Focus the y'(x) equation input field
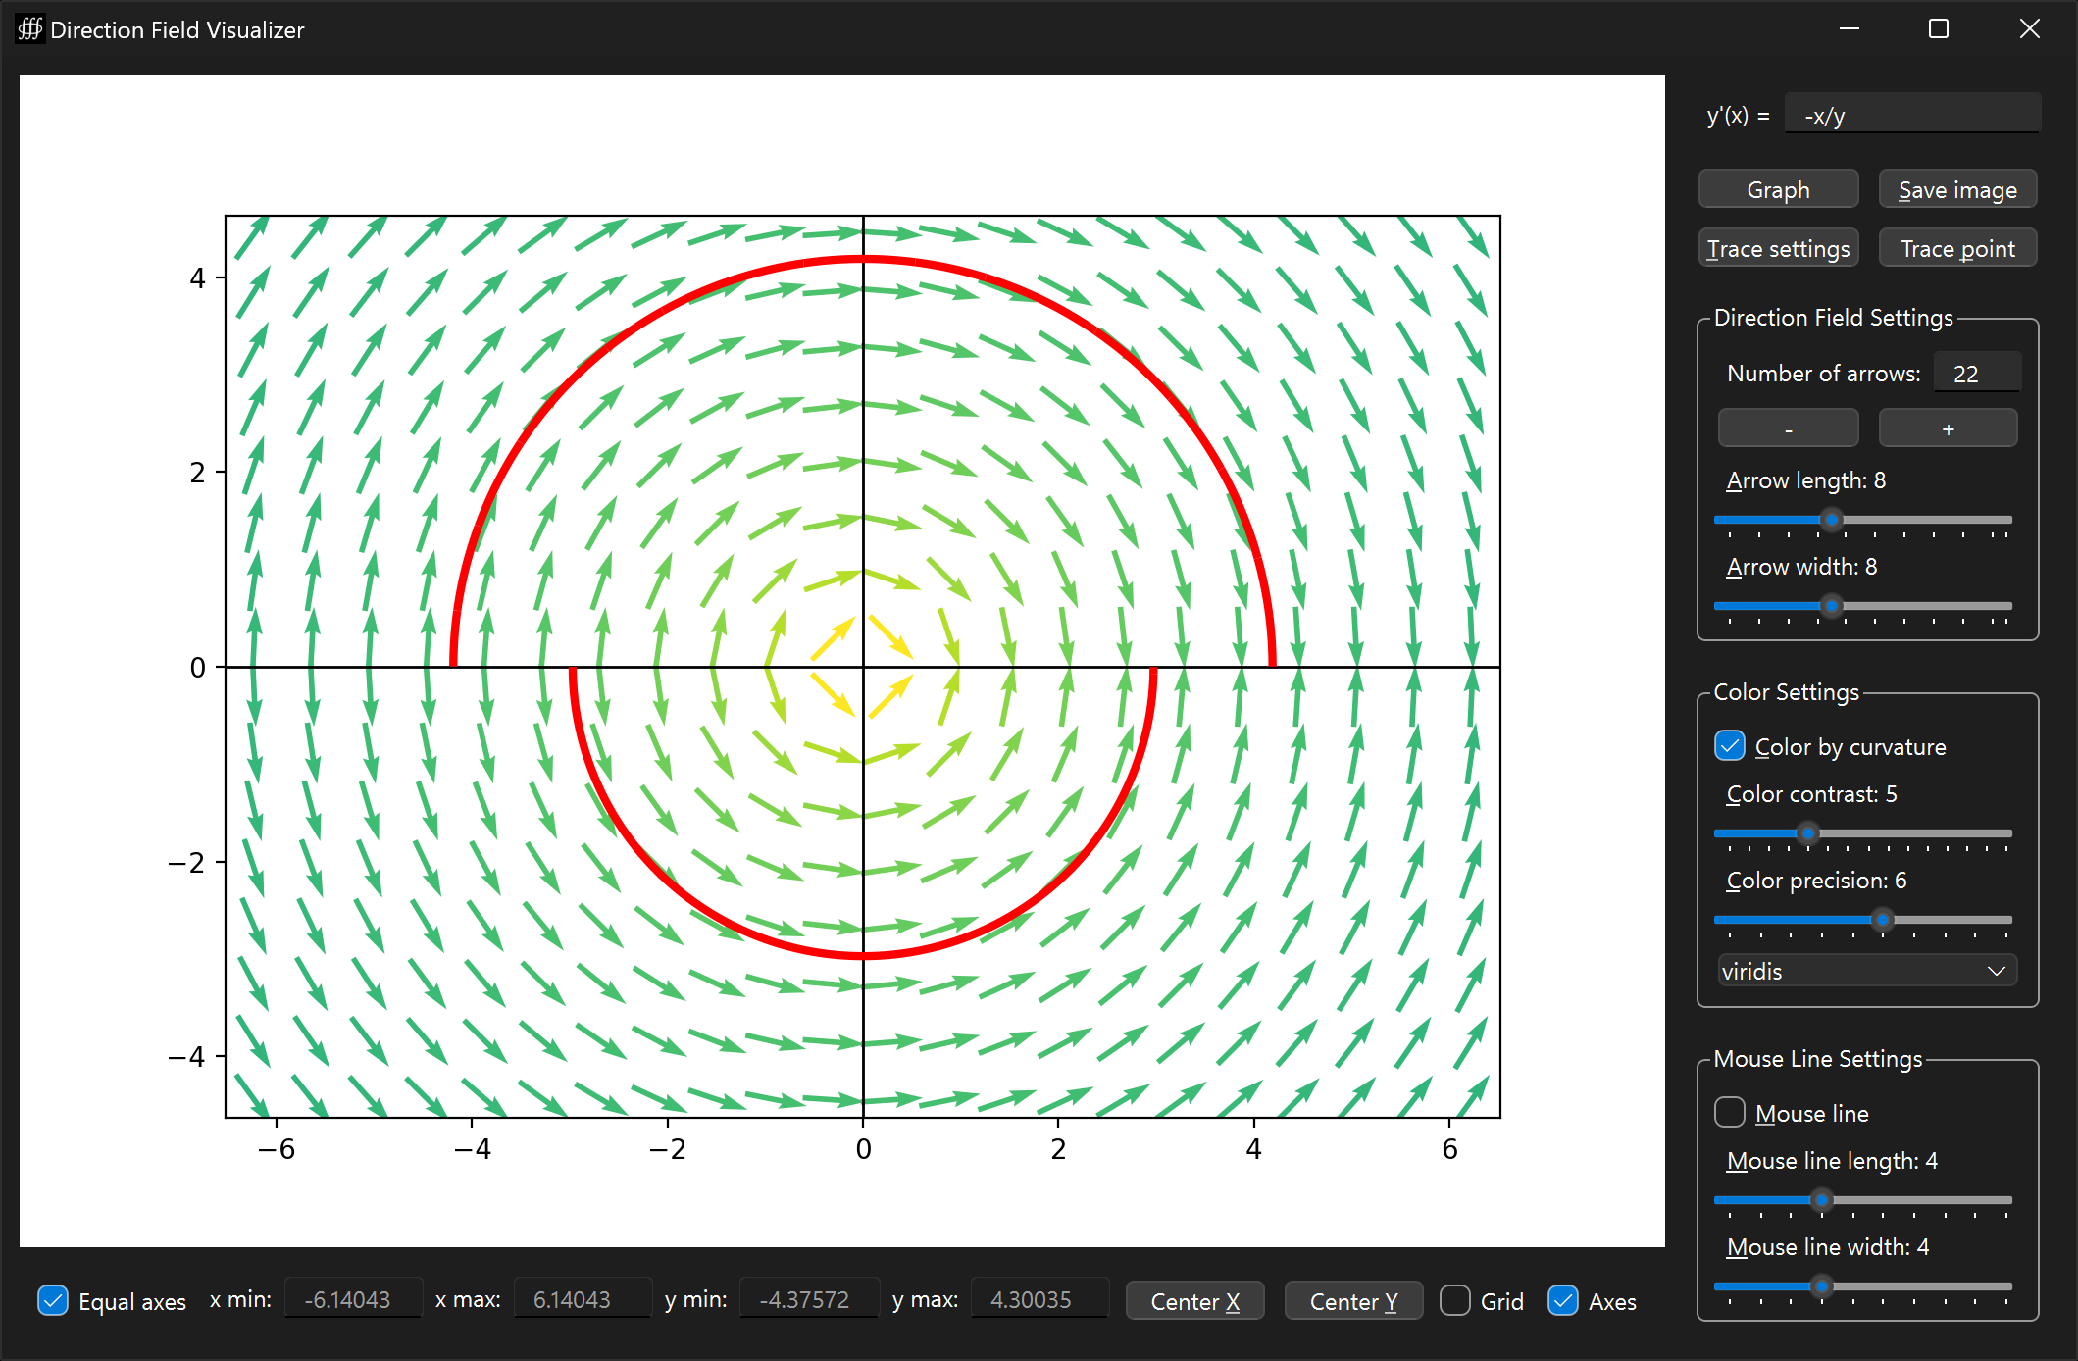Image resolution: width=2078 pixels, height=1361 pixels. coord(1912,115)
